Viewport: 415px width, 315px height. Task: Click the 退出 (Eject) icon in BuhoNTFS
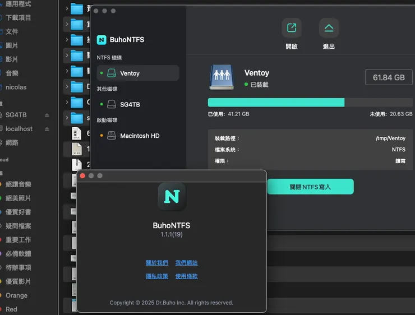(329, 28)
